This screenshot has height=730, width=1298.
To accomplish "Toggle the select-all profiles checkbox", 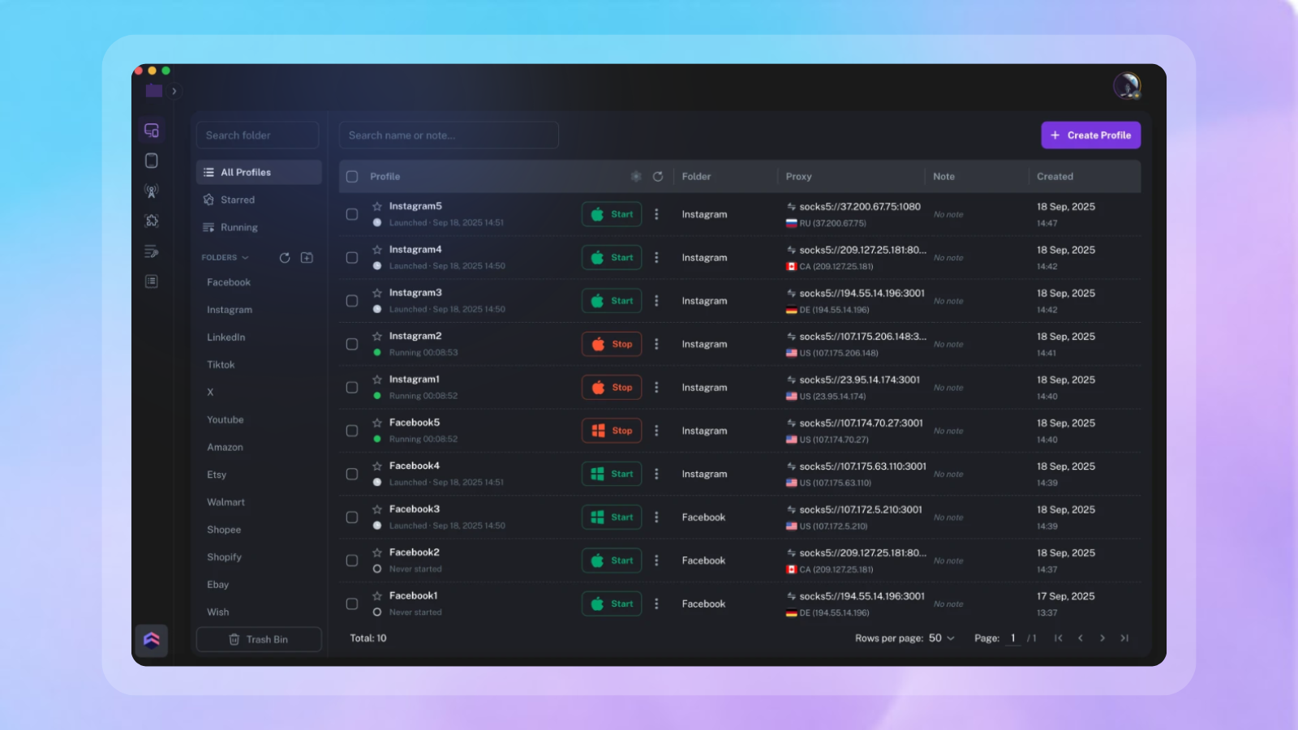I will (352, 177).
